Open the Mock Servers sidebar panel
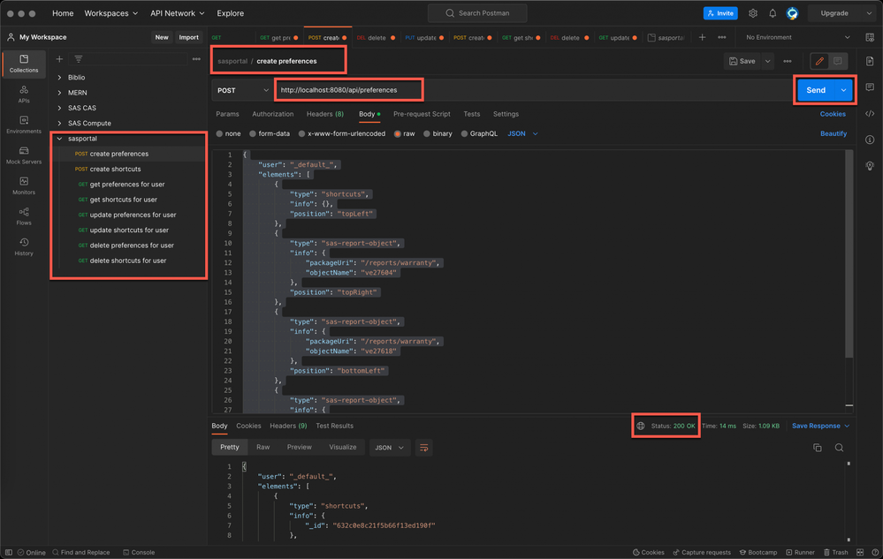This screenshot has width=883, height=559. (24, 155)
